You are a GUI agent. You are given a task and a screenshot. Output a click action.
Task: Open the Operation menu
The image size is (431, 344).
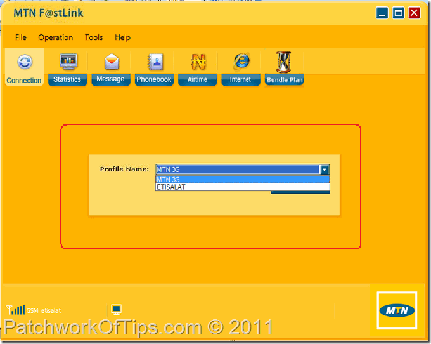[x=56, y=37]
